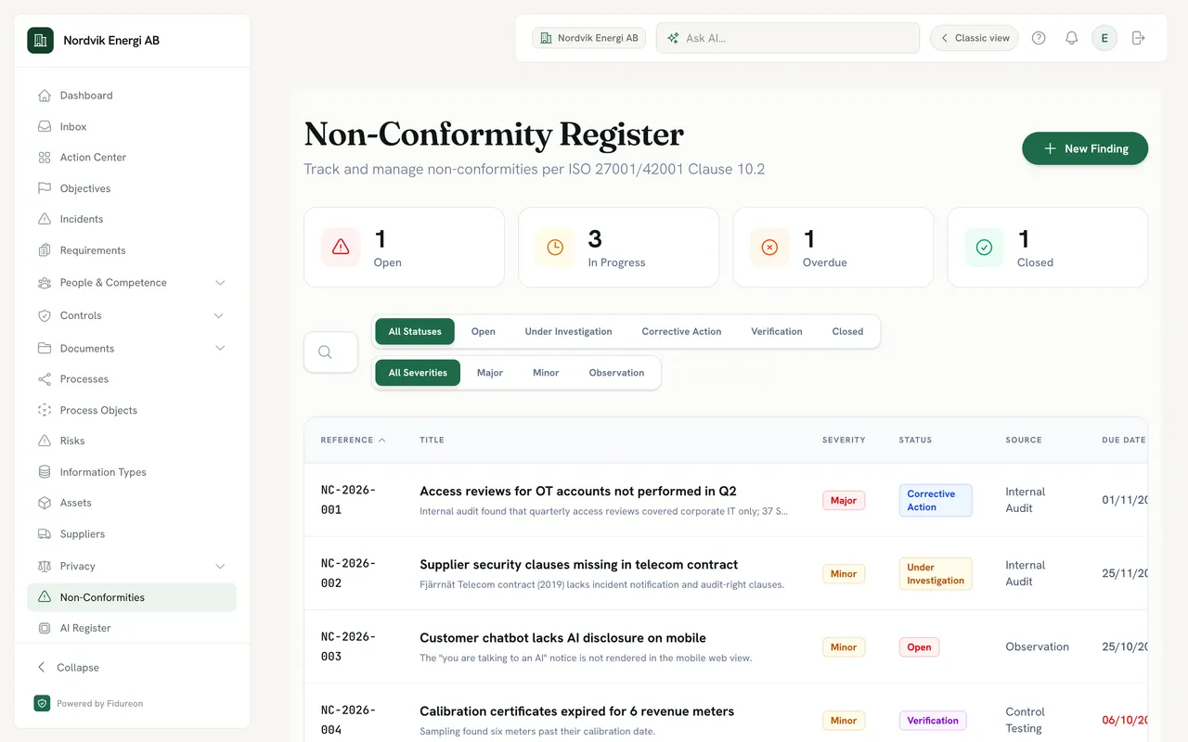Click the Objectives flag icon
Image resolution: width=1188 pixels, height=742 pixels.
[x=44, y=188]
